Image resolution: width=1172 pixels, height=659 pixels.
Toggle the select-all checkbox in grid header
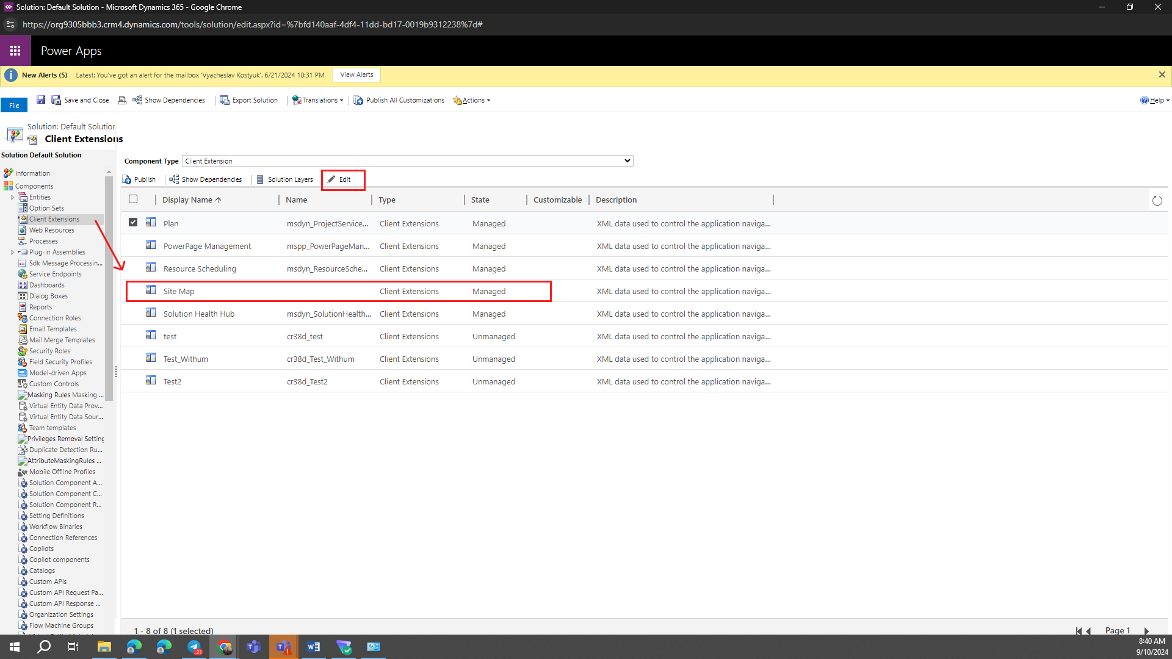[x=133, y=199]
